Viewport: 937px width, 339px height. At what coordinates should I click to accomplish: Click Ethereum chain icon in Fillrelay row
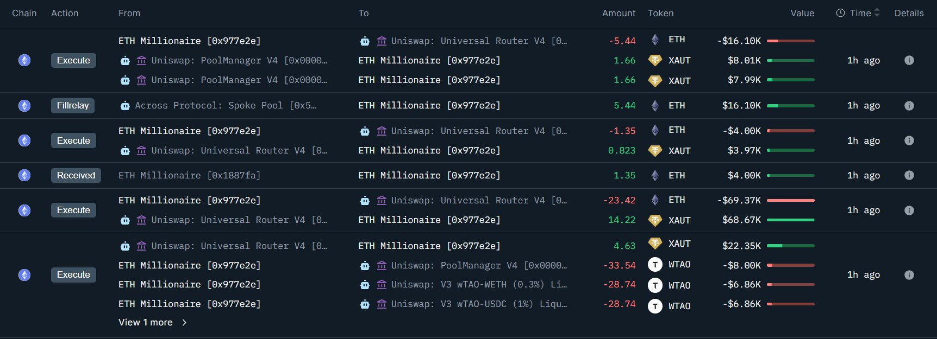[24, 106]
